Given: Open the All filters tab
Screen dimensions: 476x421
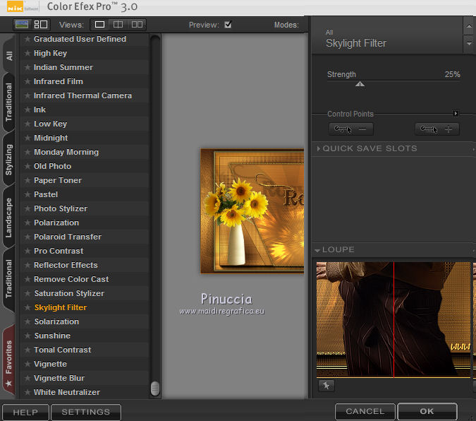Looking at the screenshot, I should (x=9, y=56).
